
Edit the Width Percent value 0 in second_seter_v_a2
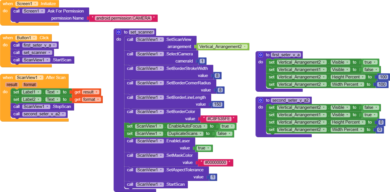click(380, 130)
